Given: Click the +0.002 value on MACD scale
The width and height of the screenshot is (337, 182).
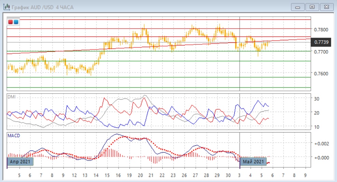Looking at the screenshot, I should click(321, 143).
